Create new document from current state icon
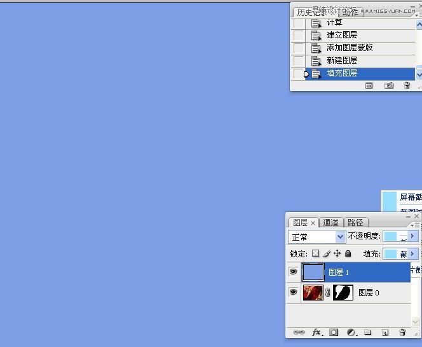Screen dimensions: 422x347 tap(369, 85)
